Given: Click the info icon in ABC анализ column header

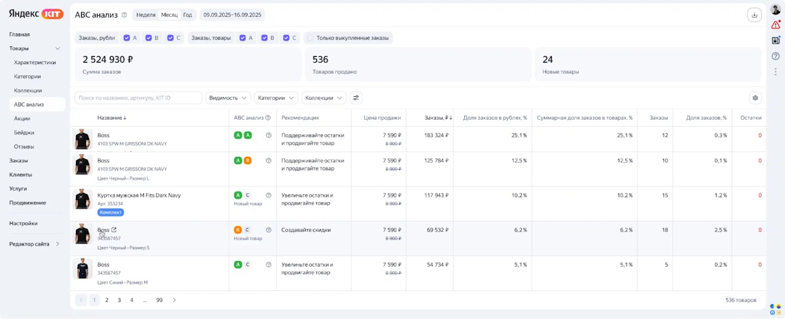Looking at the screenshot, I should click(268, 118).
